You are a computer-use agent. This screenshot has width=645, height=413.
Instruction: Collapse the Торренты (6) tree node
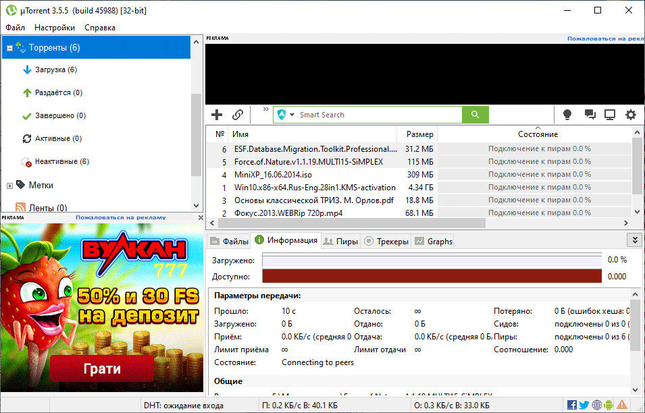pyautogui.click(x=9, y=48)
